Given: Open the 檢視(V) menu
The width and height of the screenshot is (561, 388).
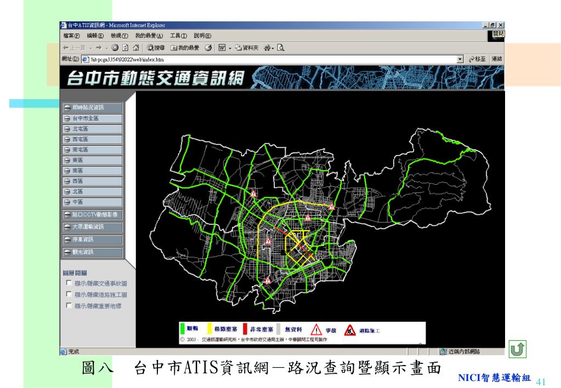Looking at the screenshot, I should (119, 36).
